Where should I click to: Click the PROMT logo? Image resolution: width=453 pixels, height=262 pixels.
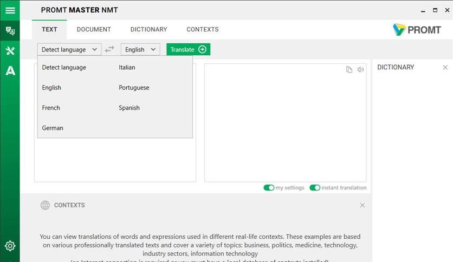pos(417,30)
